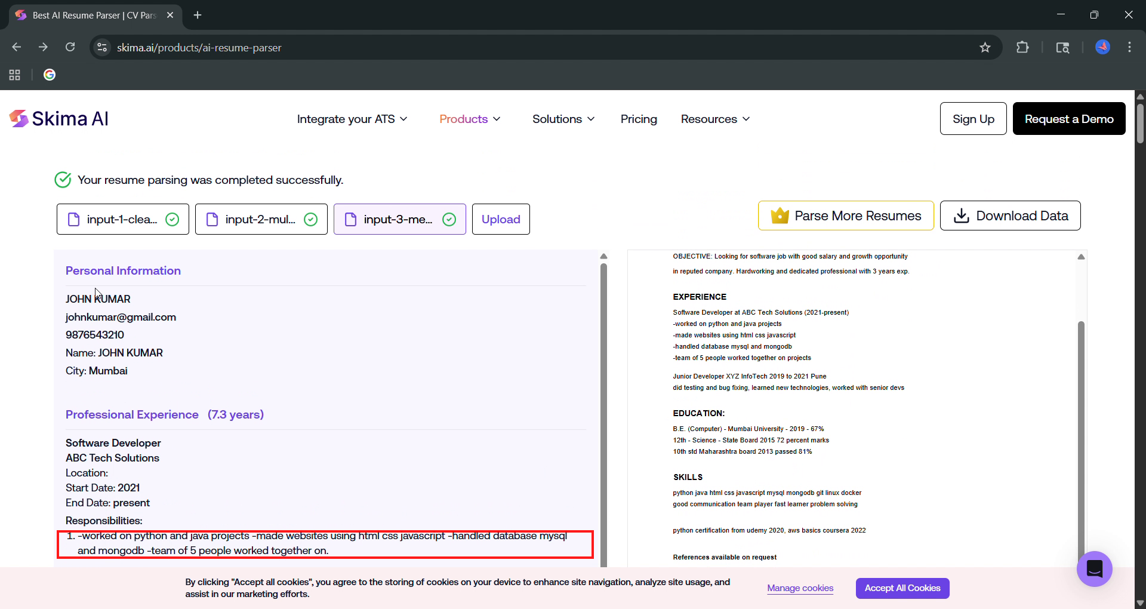
Task: Click the Sign Up button
Action: click(973, 118)
